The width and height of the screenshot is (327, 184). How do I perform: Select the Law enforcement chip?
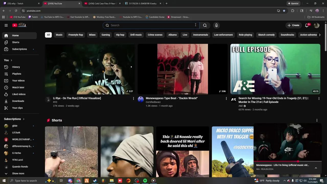pyautogui.click(x=223, y=35)
